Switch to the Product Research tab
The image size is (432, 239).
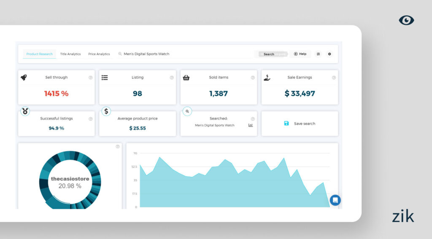point(39,54)
